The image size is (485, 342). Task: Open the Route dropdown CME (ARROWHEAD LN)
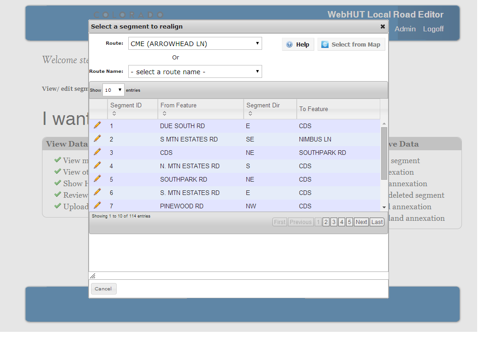click(195, 44)
